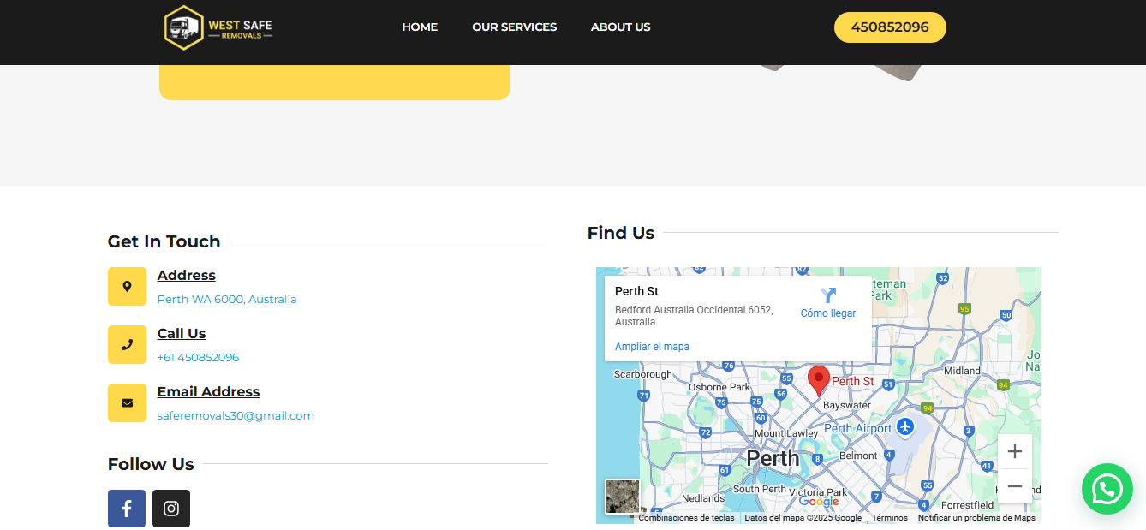
Task: Open the Facebook page icon
Action: click(x=127, y=509)
